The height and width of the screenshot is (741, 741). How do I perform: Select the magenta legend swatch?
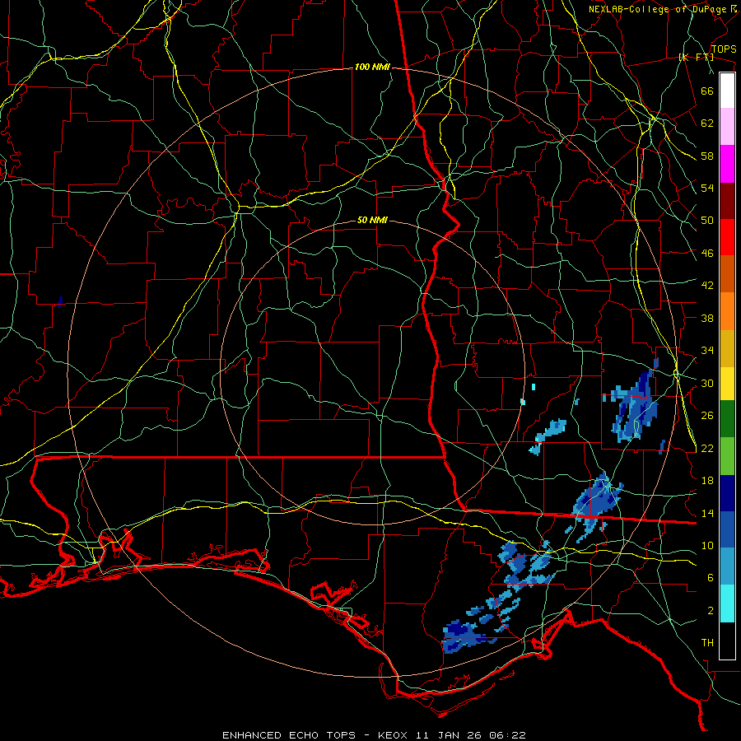727,164
